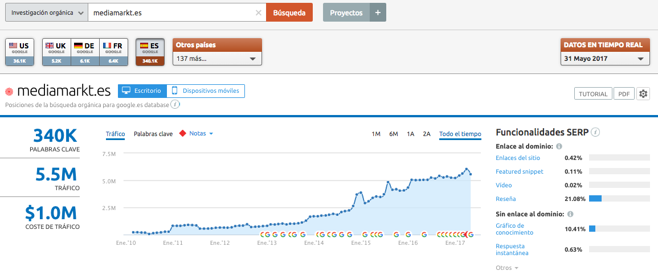Viewport: 658px width, 275px height.
Task: Add a project with the plus icon
Action: [378, 13]
